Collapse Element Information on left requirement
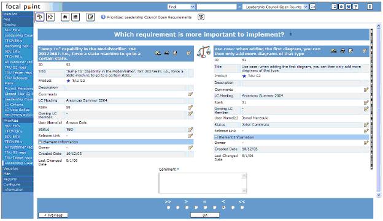383x221 pixels. (41, 142)
